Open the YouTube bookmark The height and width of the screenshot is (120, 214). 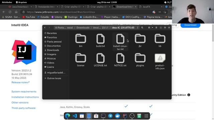[29, 17]
